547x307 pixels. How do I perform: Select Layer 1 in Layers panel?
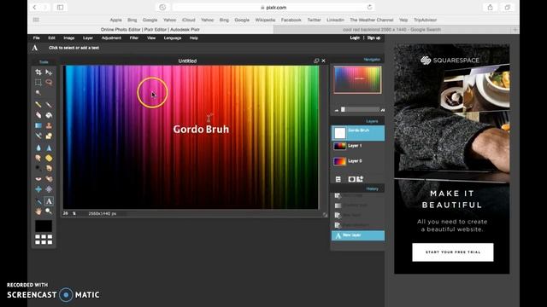click(x=358, y=146)
